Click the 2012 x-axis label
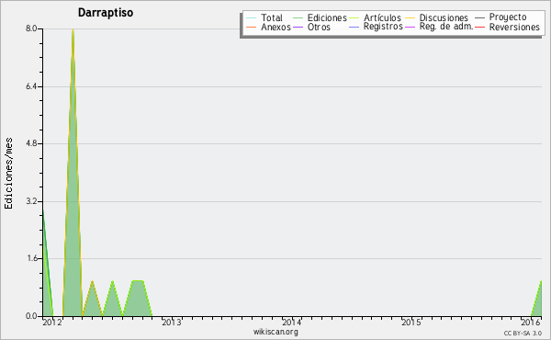551x340 pixels. 52,323
